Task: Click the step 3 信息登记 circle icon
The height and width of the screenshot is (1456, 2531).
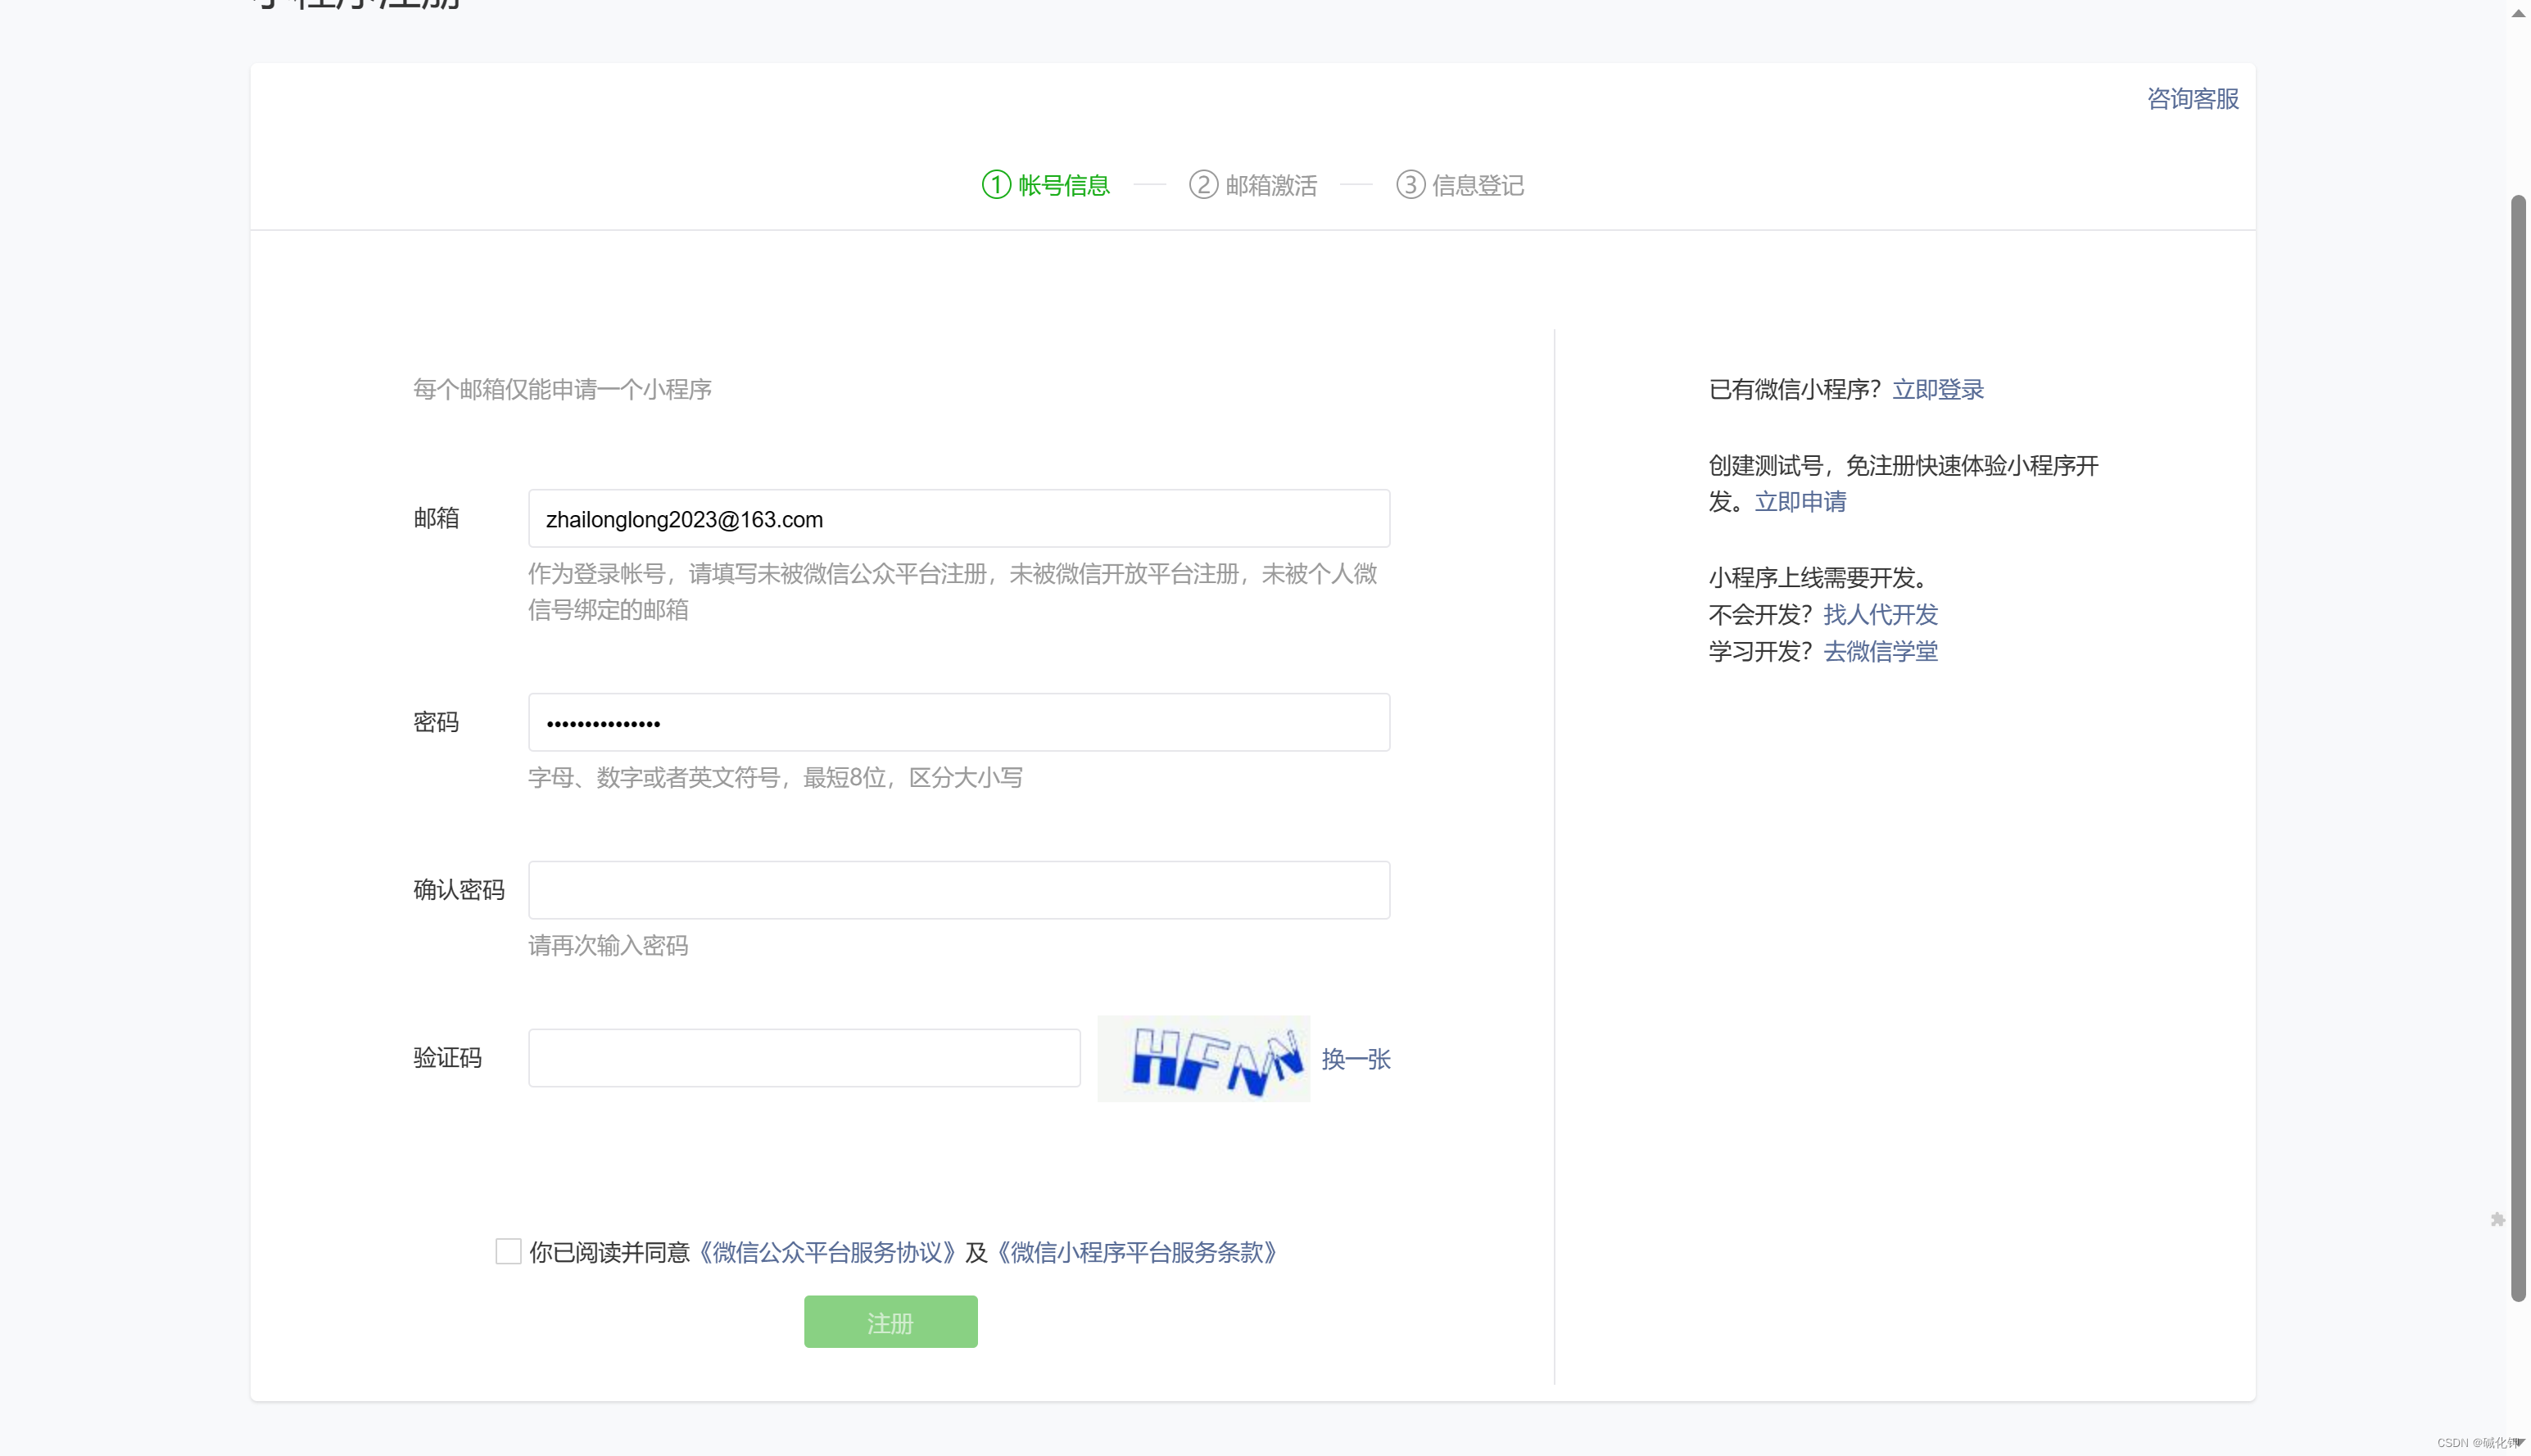Action: pos(1410,185)
